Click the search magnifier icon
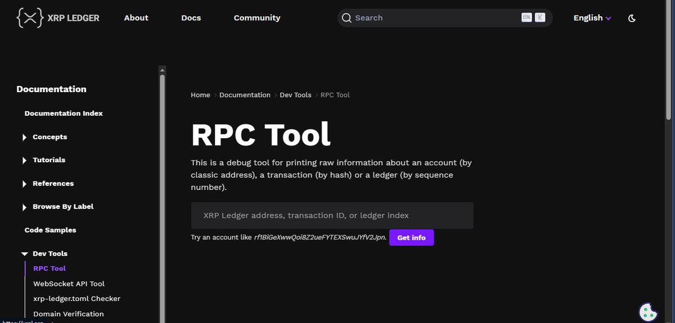Screen dimensions: 675x323 click(346, 18)
